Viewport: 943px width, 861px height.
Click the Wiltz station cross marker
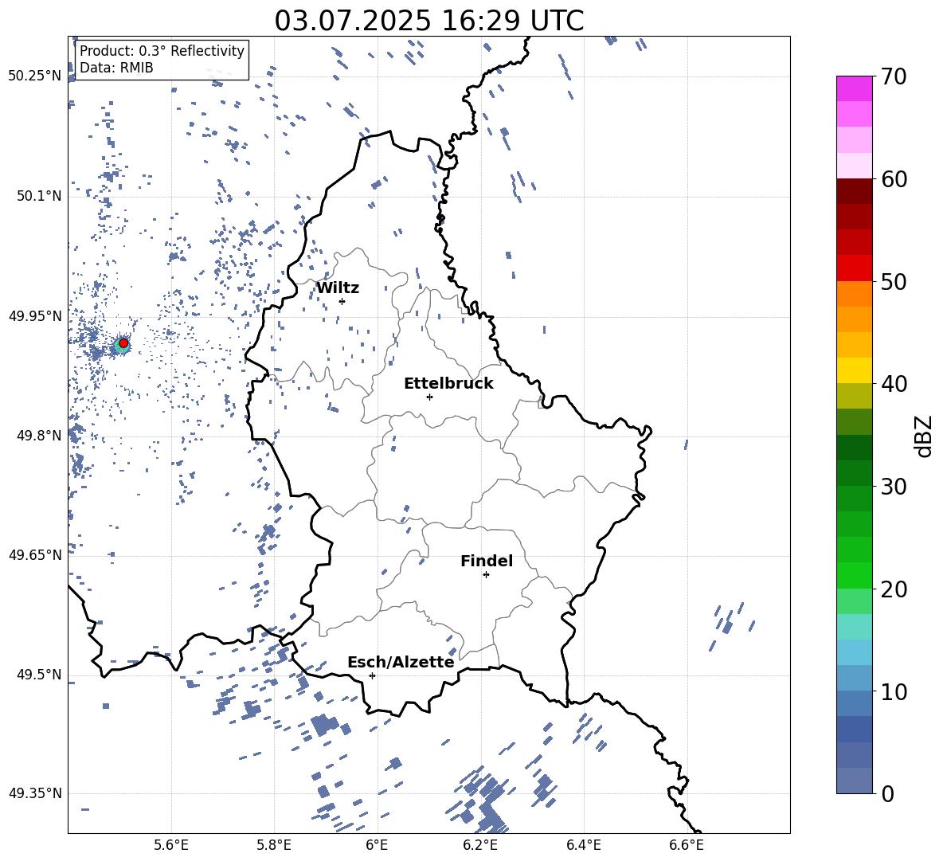pyautogui.click(x=342, y=301)
